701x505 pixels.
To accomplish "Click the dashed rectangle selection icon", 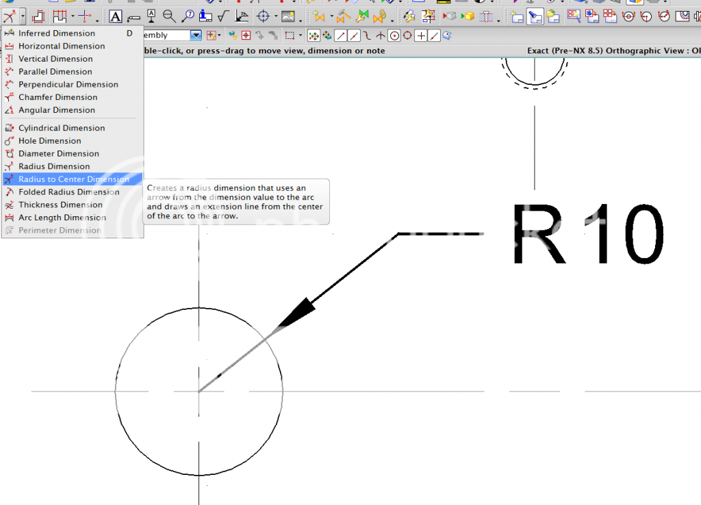I will tap(290, 36).
